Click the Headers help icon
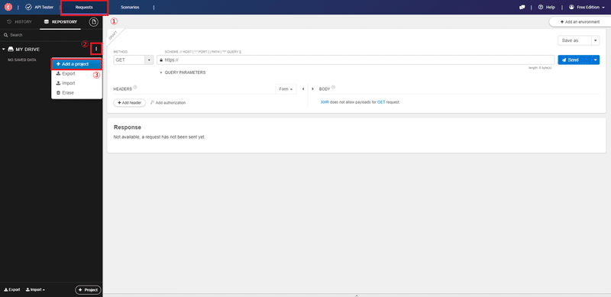 135,88
